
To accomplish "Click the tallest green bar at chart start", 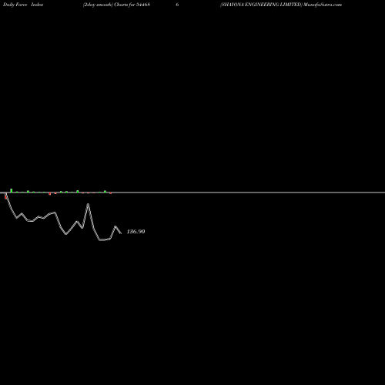I will point(11,190).
